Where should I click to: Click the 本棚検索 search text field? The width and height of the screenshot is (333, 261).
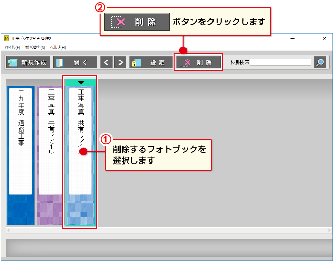click(281, 62)
